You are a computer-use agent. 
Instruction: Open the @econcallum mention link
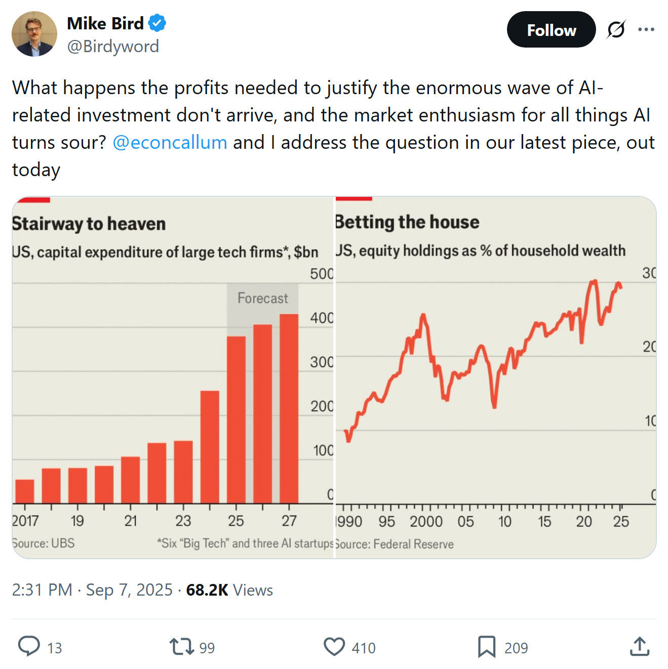pyautogui.click(x=170, y=143)
